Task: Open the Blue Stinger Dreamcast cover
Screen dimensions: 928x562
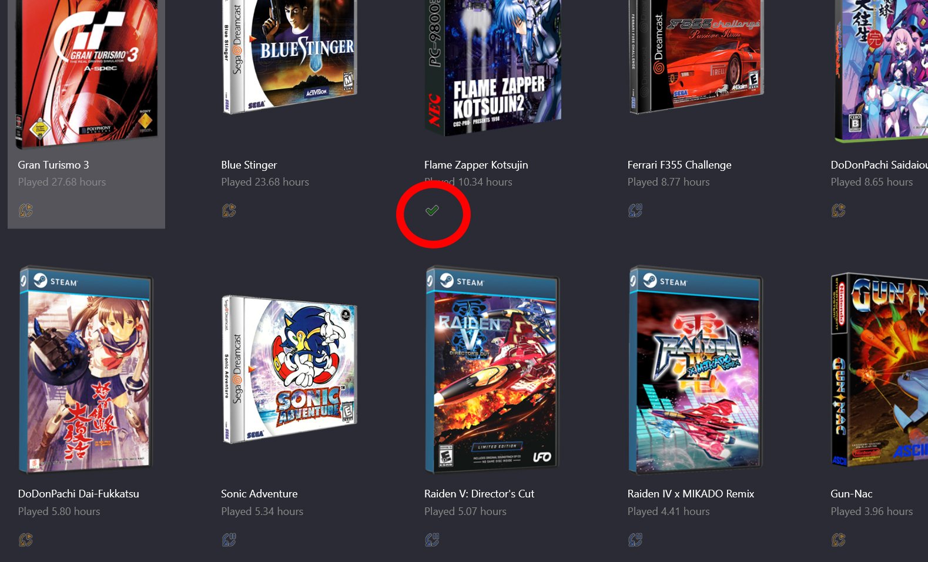Action: tap(289, 56)
